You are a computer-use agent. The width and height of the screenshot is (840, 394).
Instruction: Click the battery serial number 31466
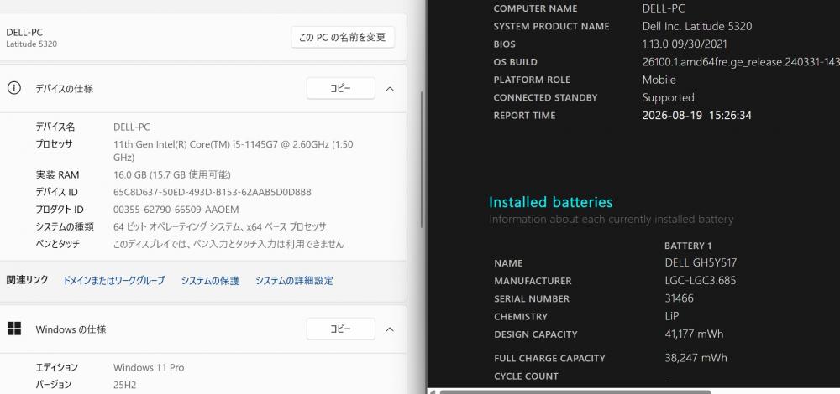click(x=679, y=298)
